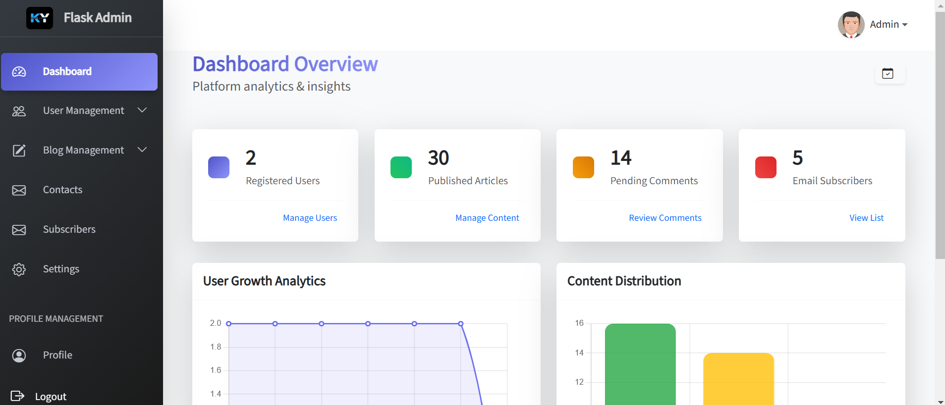Screen dimensions: 945x405
Task: Expand the User Management chevron
Action: (x=142, y=110)
